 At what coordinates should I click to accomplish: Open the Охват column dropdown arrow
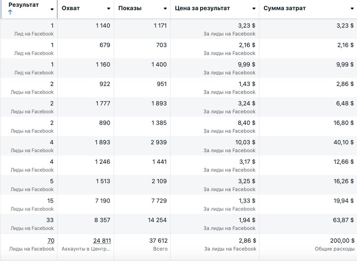click(x=109, y=8)
